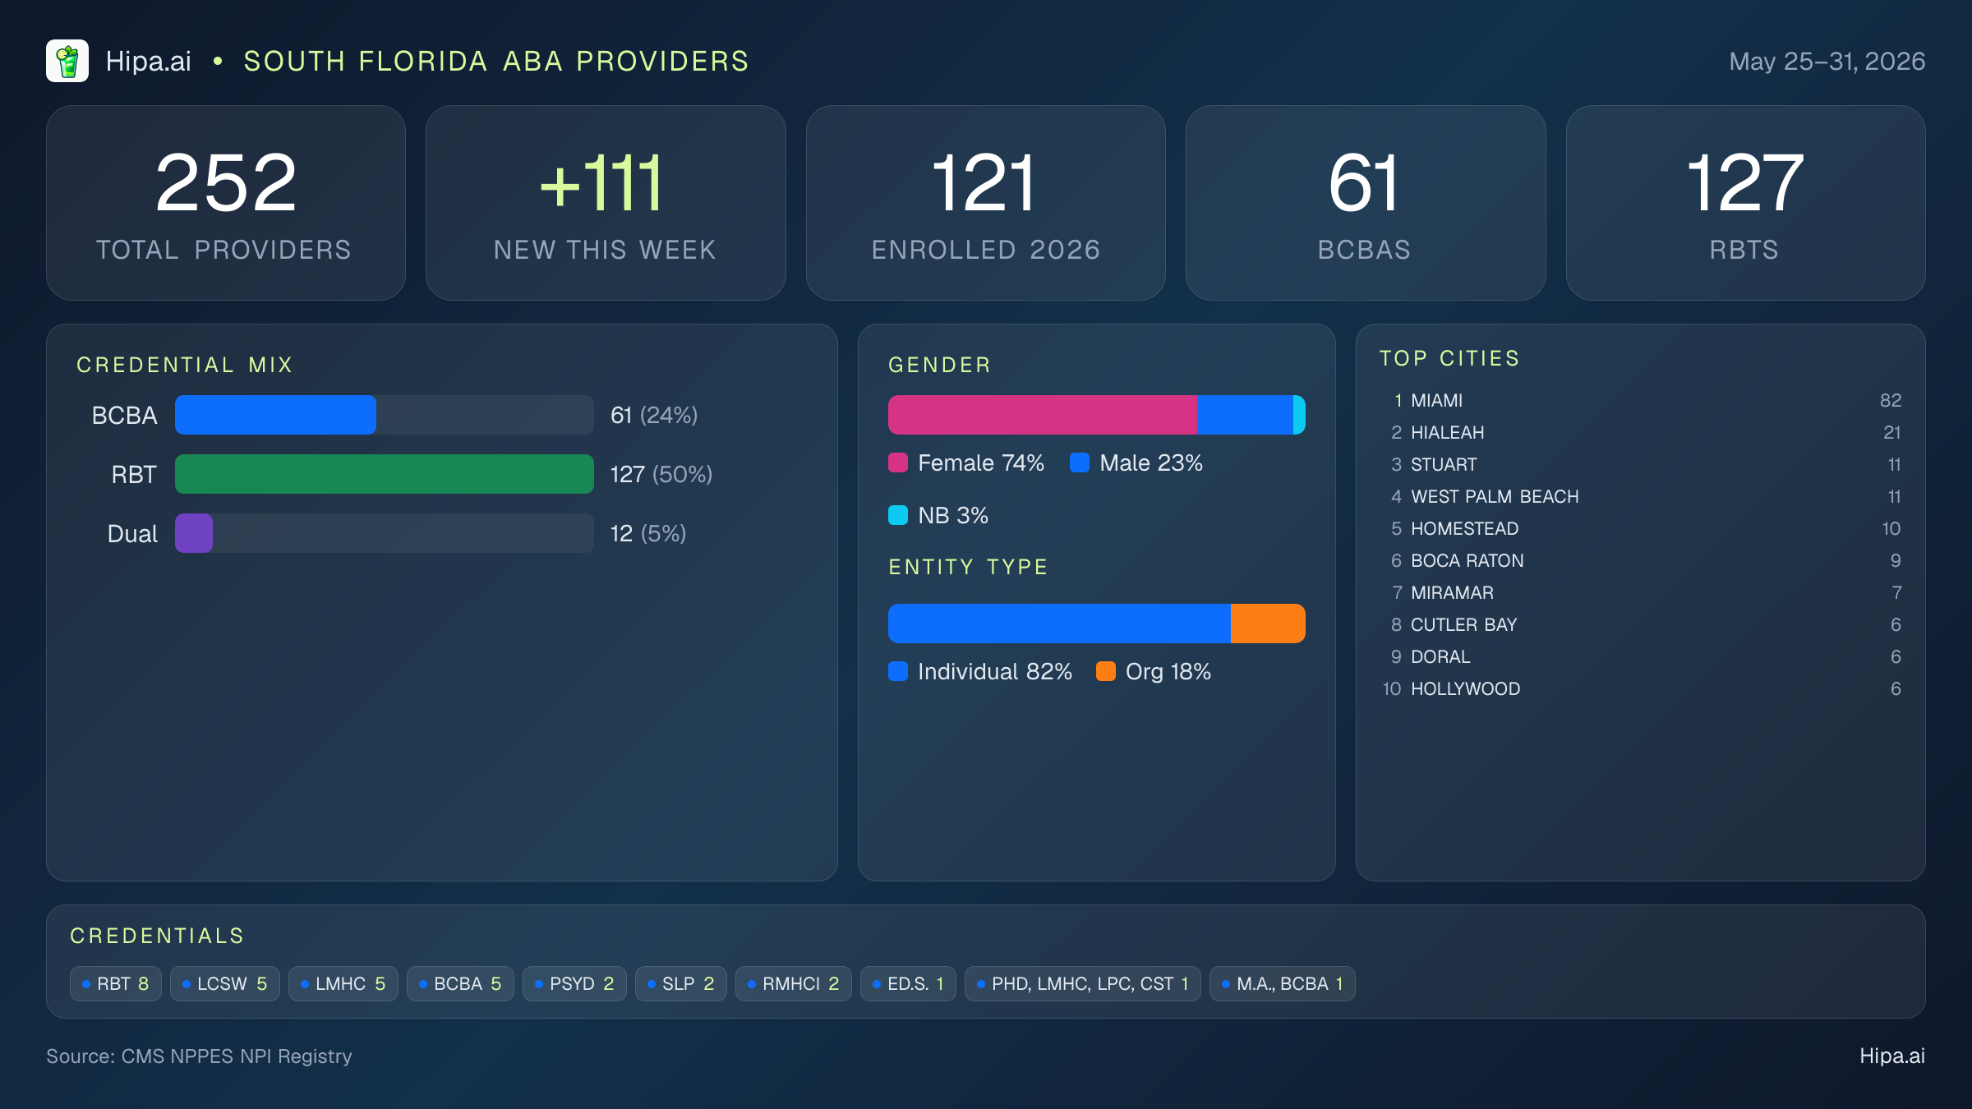Image resolution: width=1972 pixels, height=1109 pixels.
Task: Click the Credential Mix heading
Action: click(185, 365)
